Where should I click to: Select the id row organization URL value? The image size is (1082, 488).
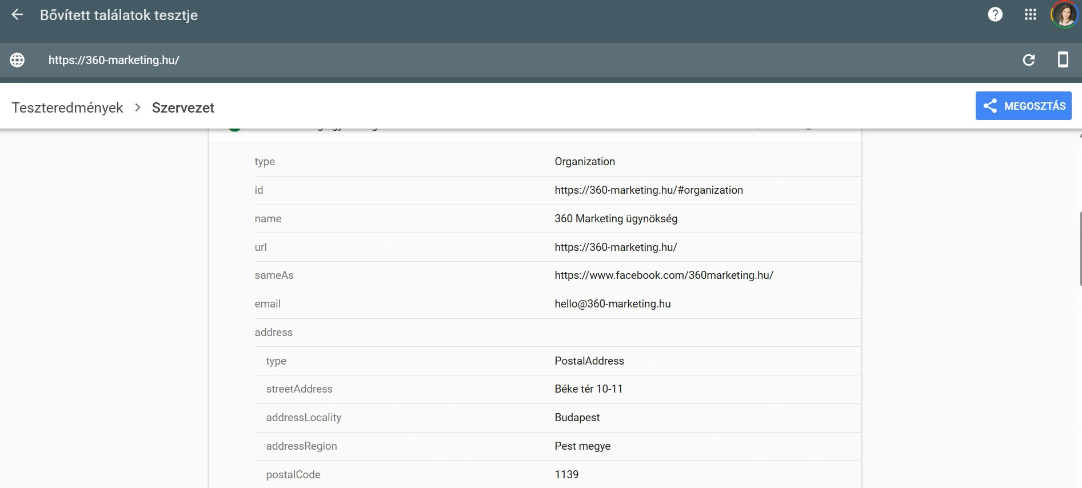(x=648, y=190)
